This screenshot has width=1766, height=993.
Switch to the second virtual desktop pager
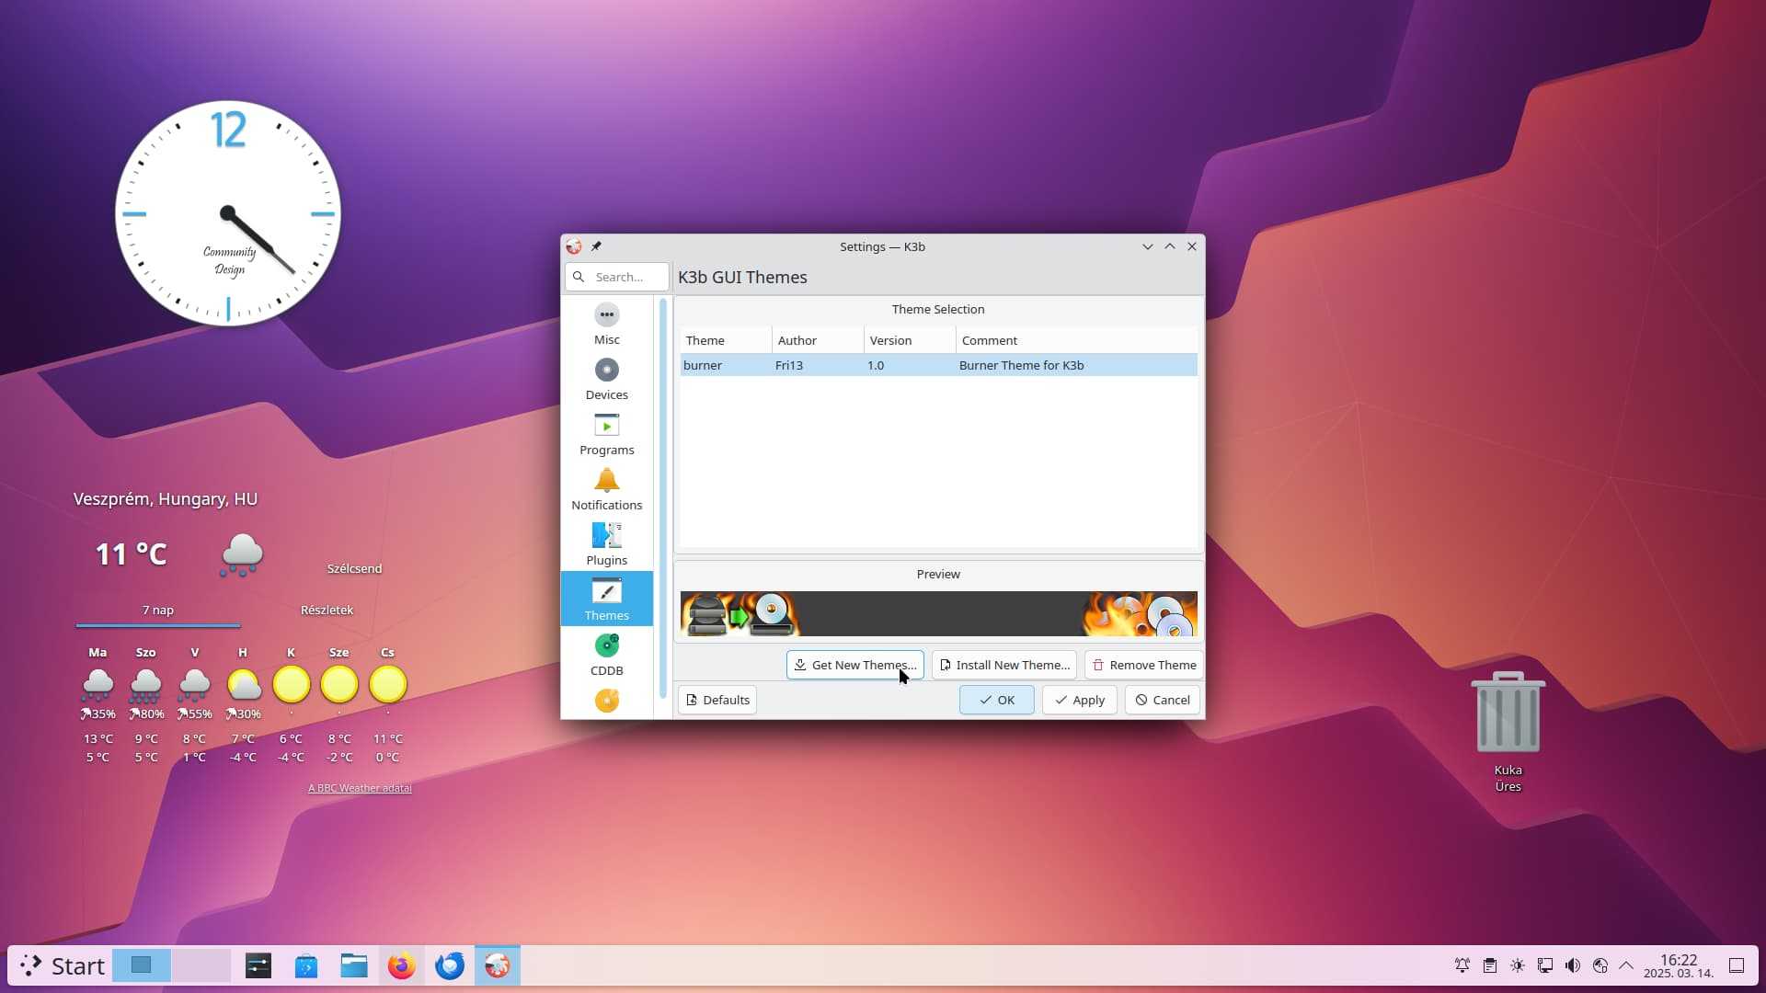point(201,965)
